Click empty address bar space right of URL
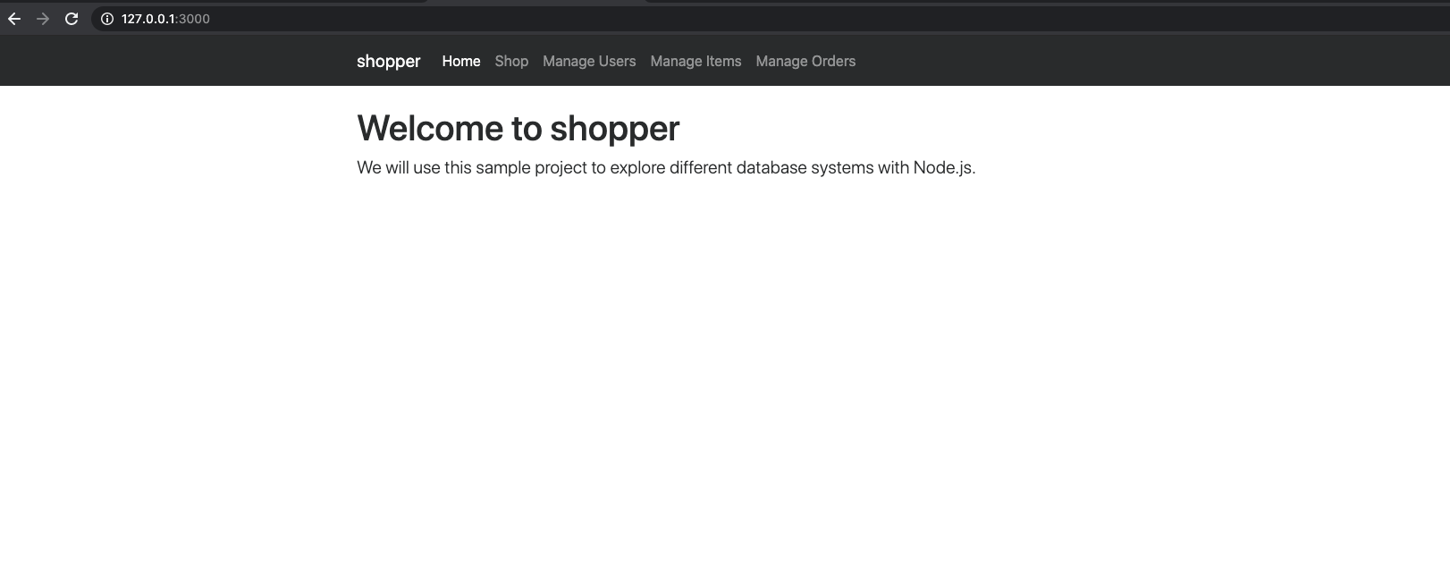1450x575 pixels. [805, 19]
